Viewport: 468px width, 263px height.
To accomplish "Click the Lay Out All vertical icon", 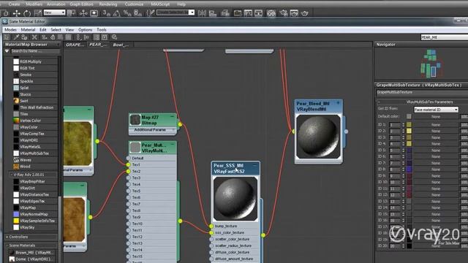I will 78,37.
